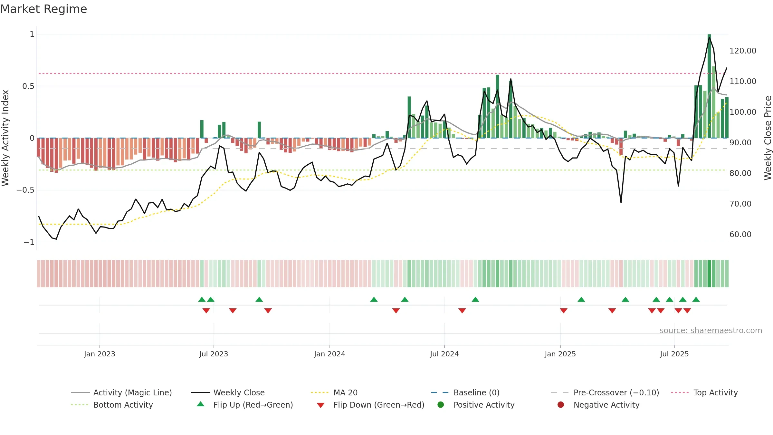Click the Weekly Close Price axis title
The height and width of the screenshot is (435, 773).
tap(768, 138)
